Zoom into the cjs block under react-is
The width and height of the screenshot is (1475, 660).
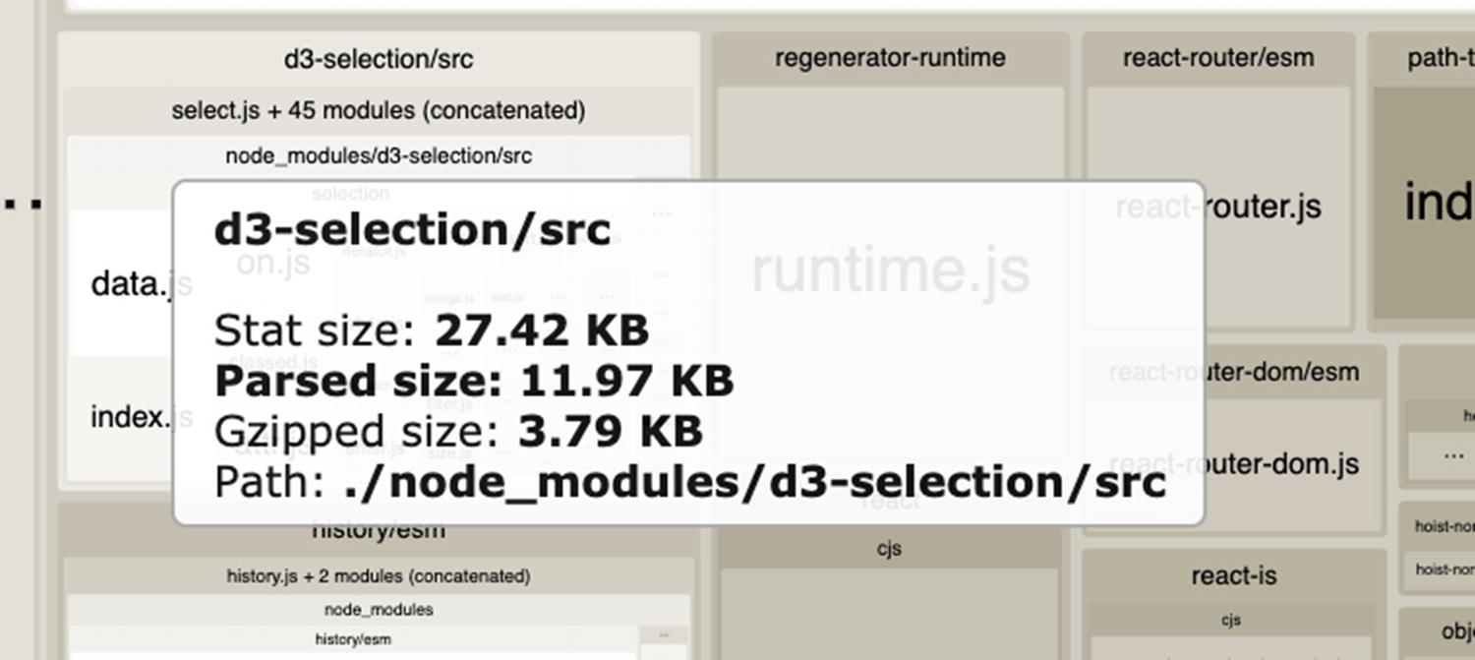pyautogui.click(x=1232, y=620)
